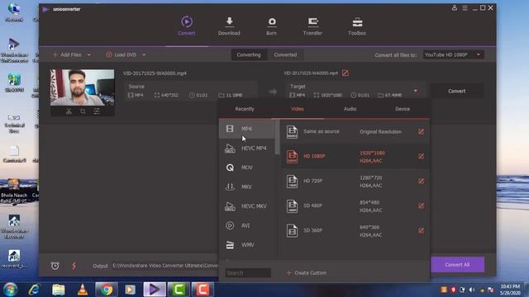Edit the SD 360P preset settings
Image resolution: width=529 pixels, height=297 pixels.
421,231
